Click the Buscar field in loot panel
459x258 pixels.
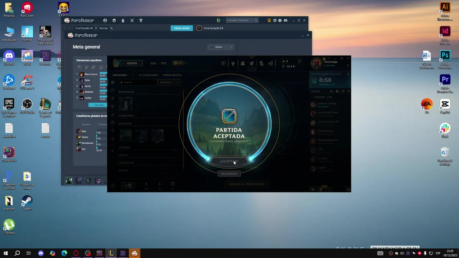[x=138, y=82]
